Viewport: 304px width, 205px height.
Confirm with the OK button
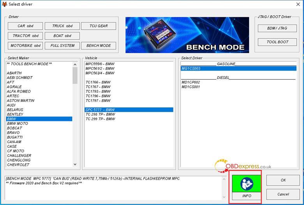click(x=283, y=180)
